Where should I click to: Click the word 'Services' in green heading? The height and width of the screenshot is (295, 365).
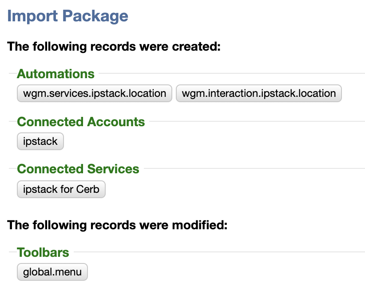pyautogui.click(x=113, y=169)
